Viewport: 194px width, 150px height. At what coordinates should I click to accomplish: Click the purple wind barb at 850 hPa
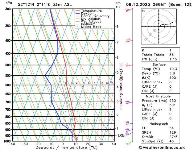[129, 123]
